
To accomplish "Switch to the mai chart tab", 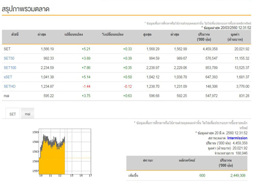I will click(27, 114).
